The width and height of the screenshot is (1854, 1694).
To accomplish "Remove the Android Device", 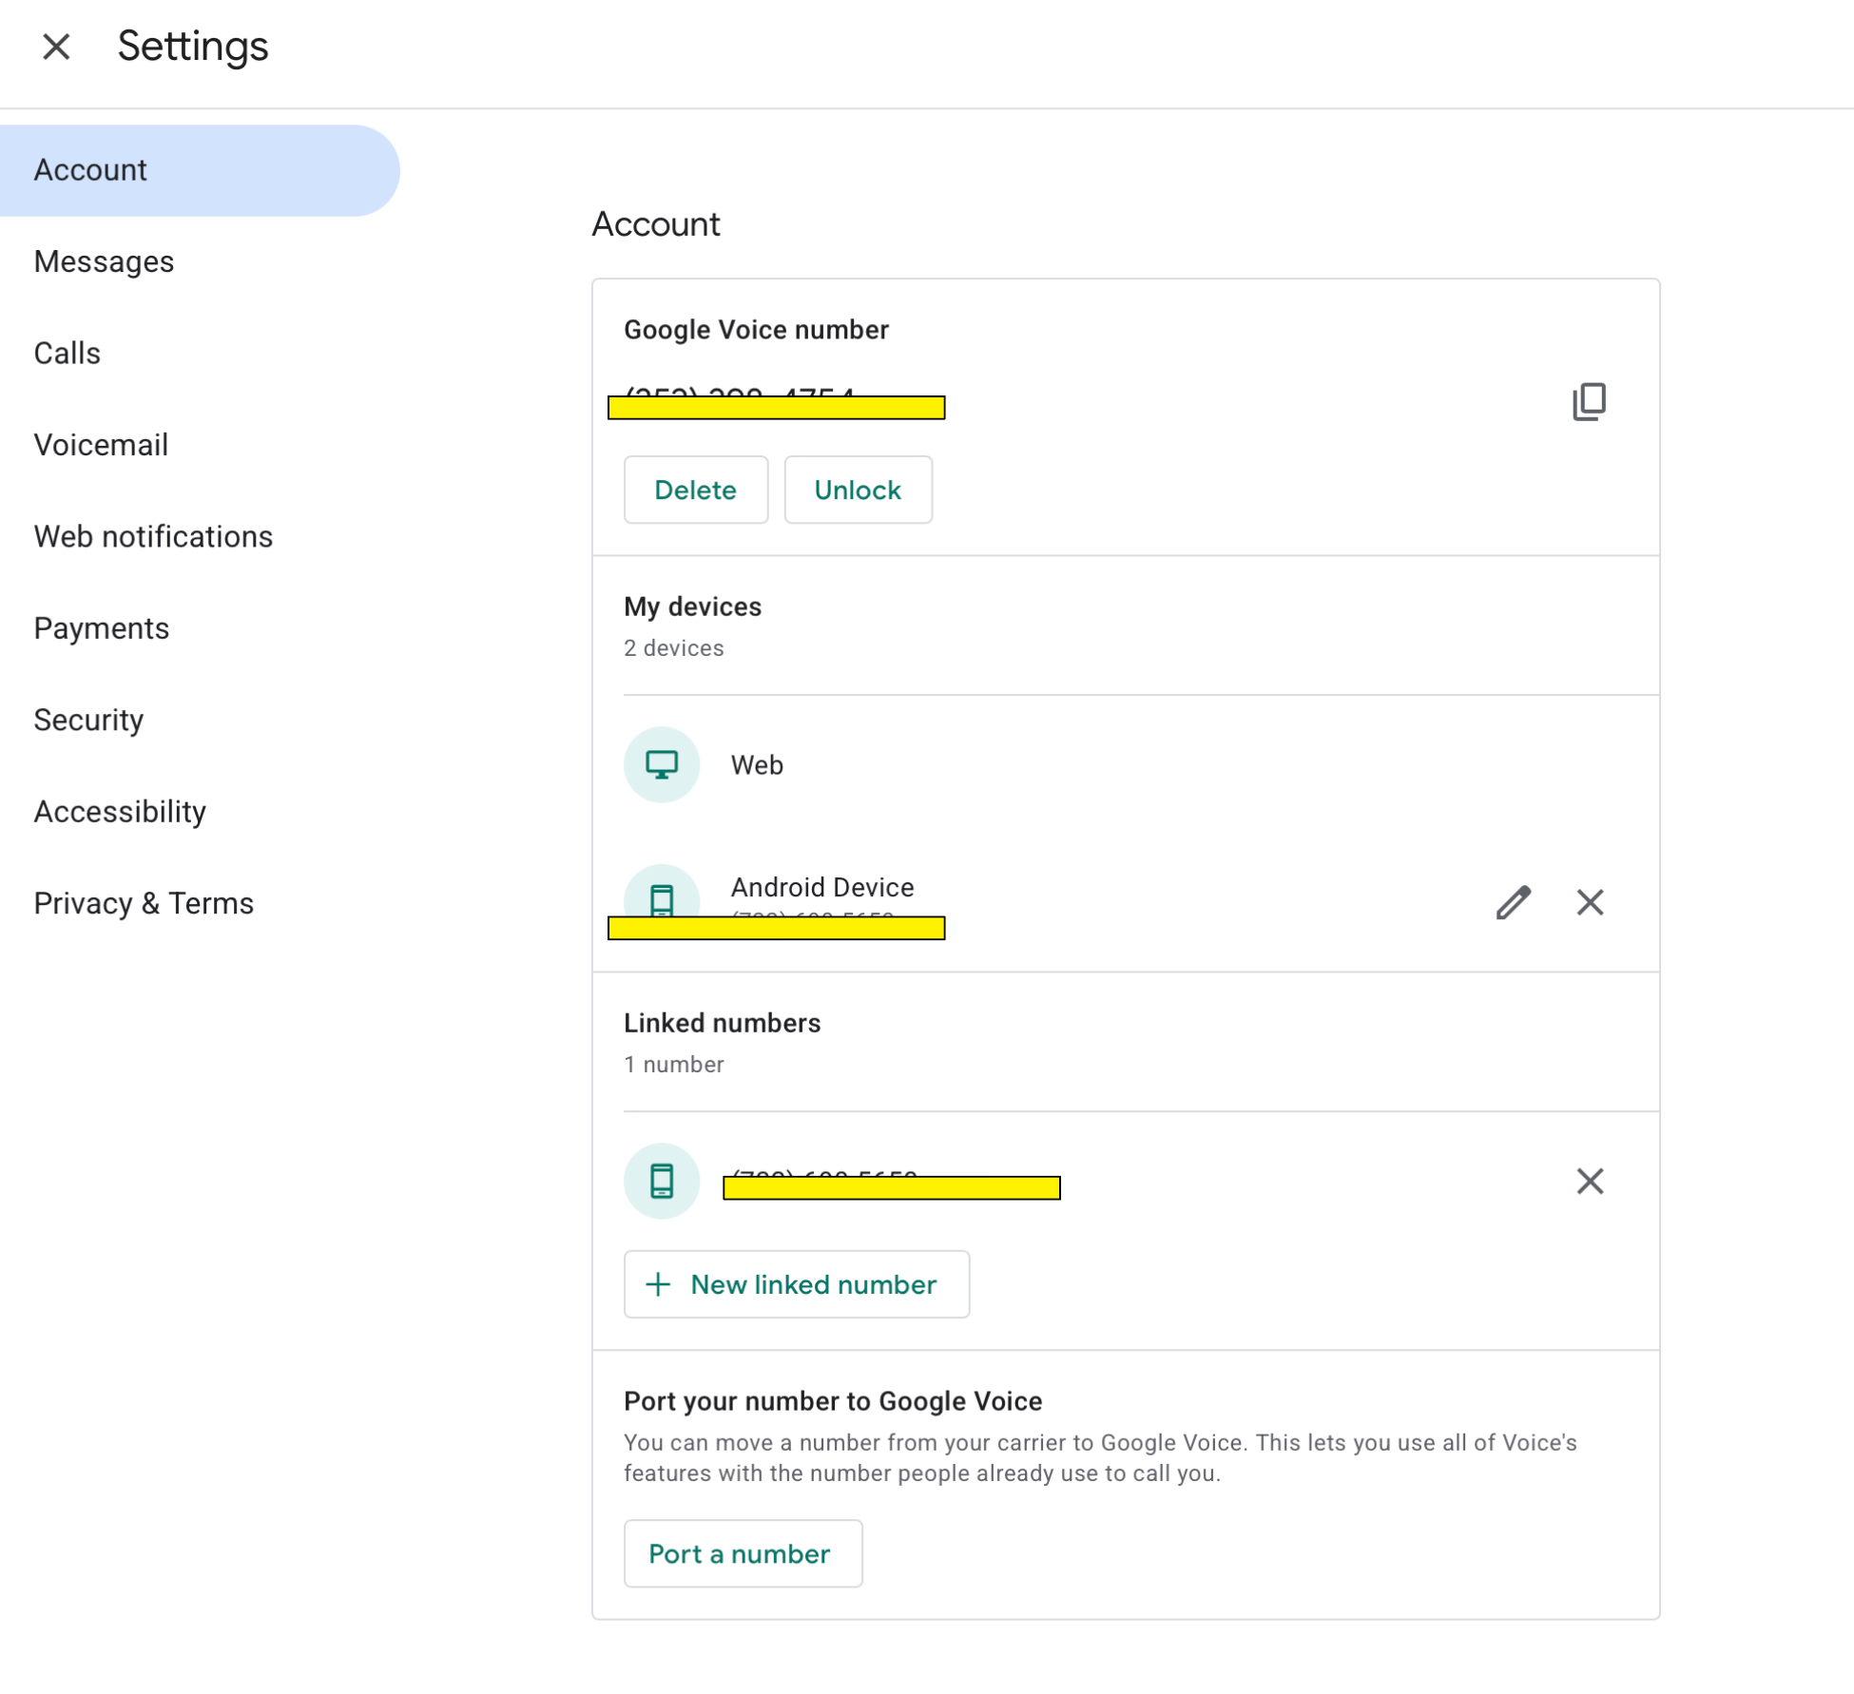I will (x=1589, y=901).
